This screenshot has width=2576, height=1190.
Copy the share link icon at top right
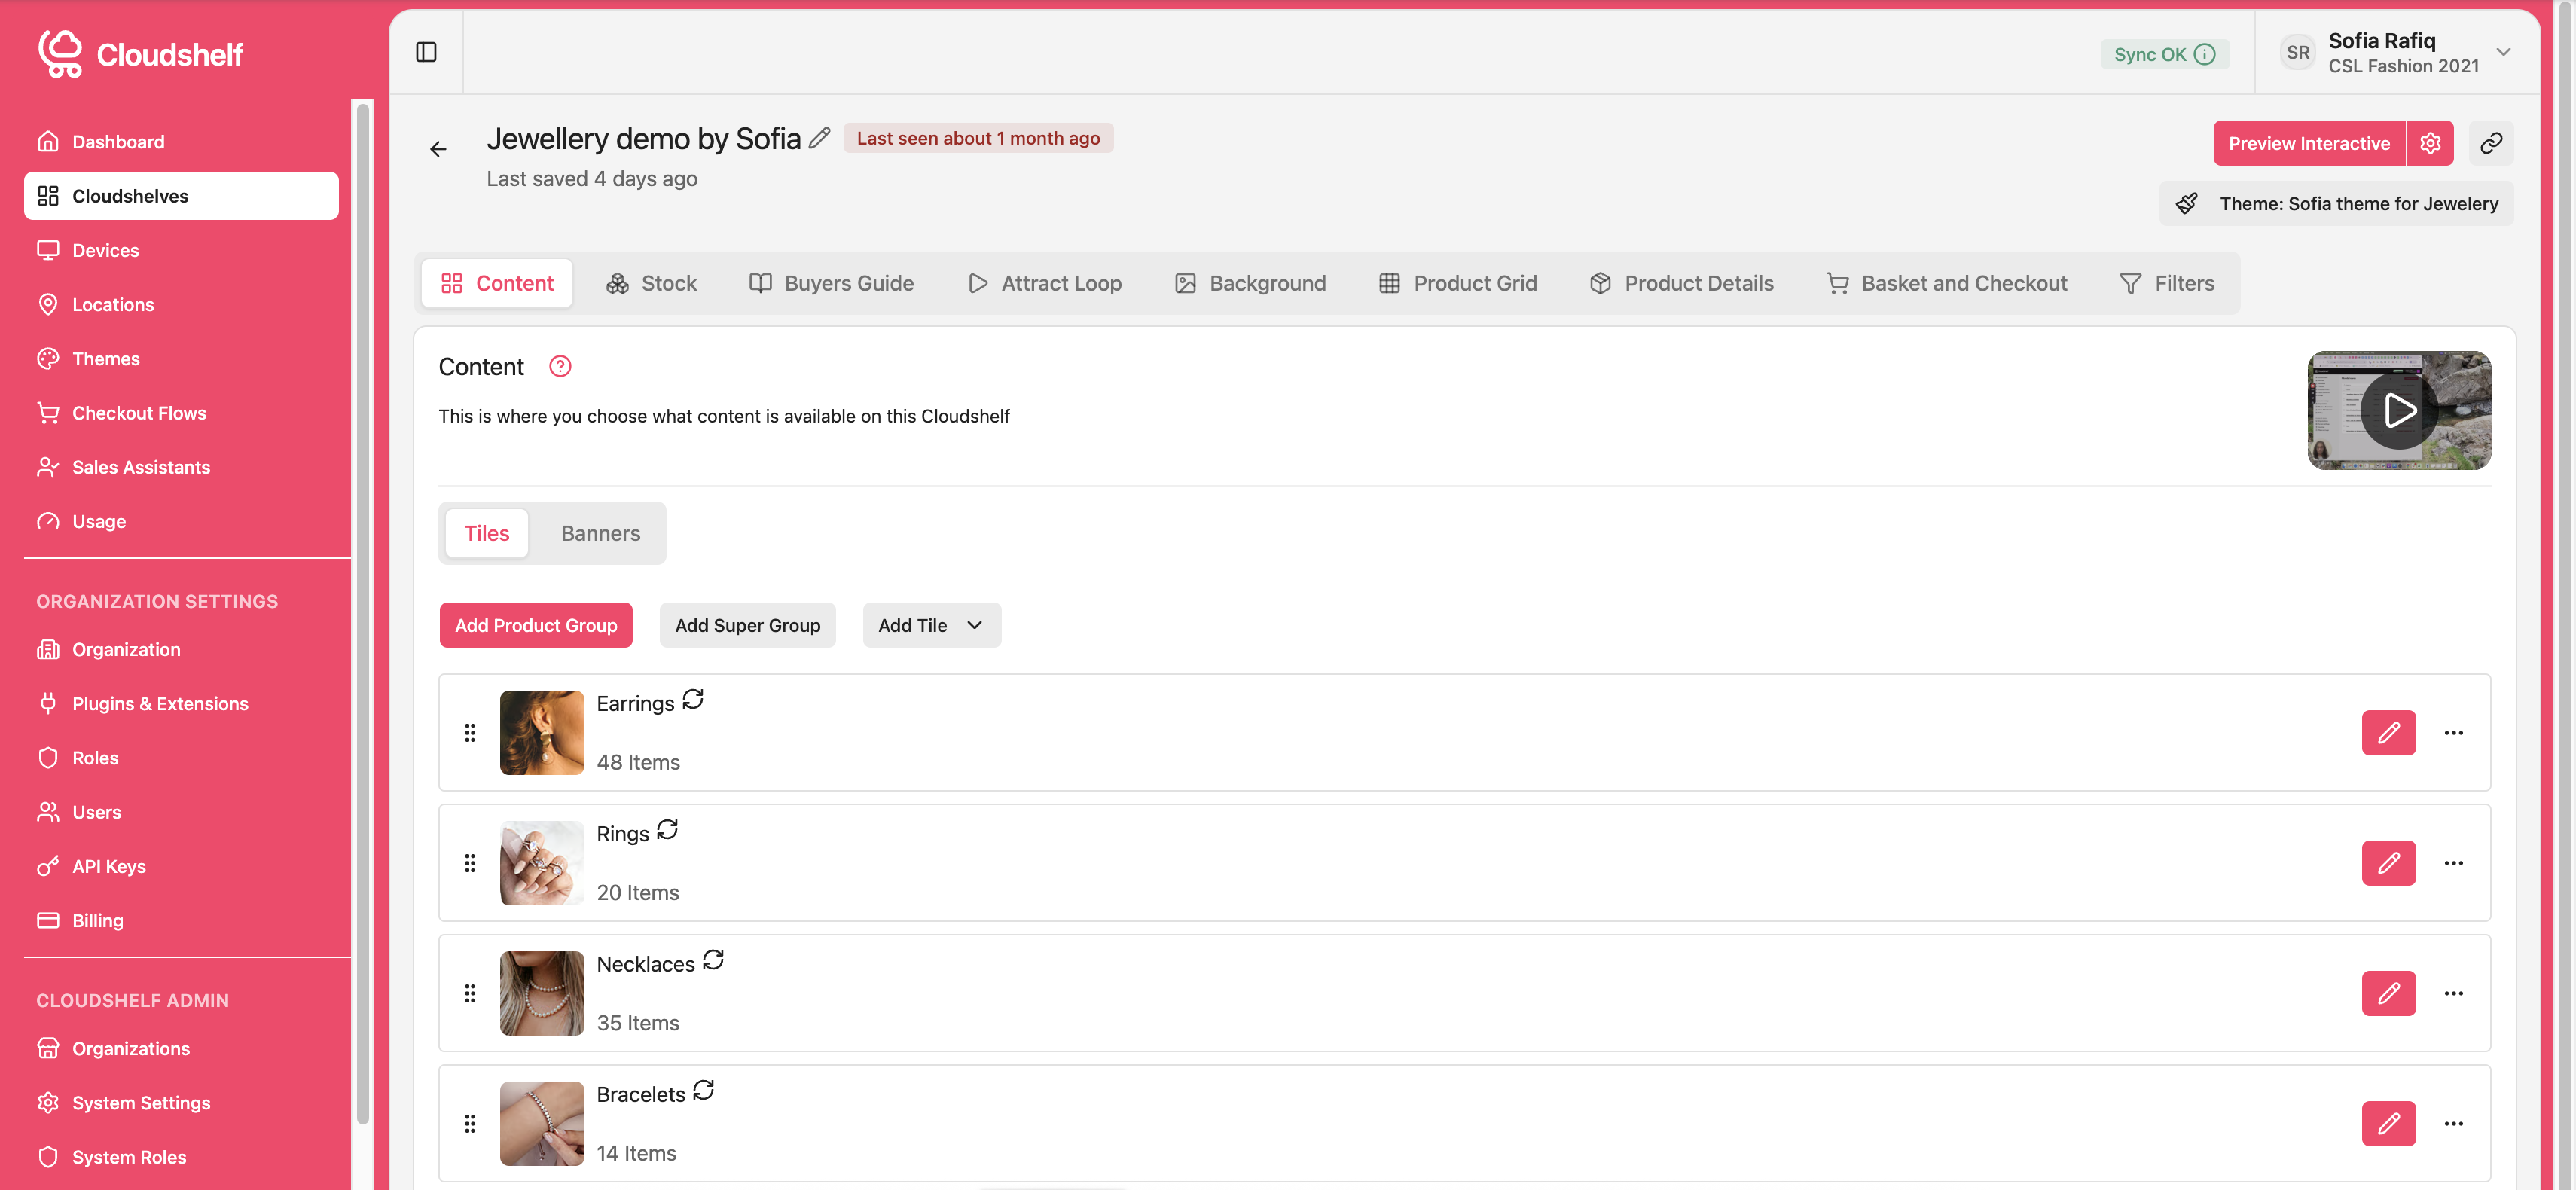point(2492,143)
